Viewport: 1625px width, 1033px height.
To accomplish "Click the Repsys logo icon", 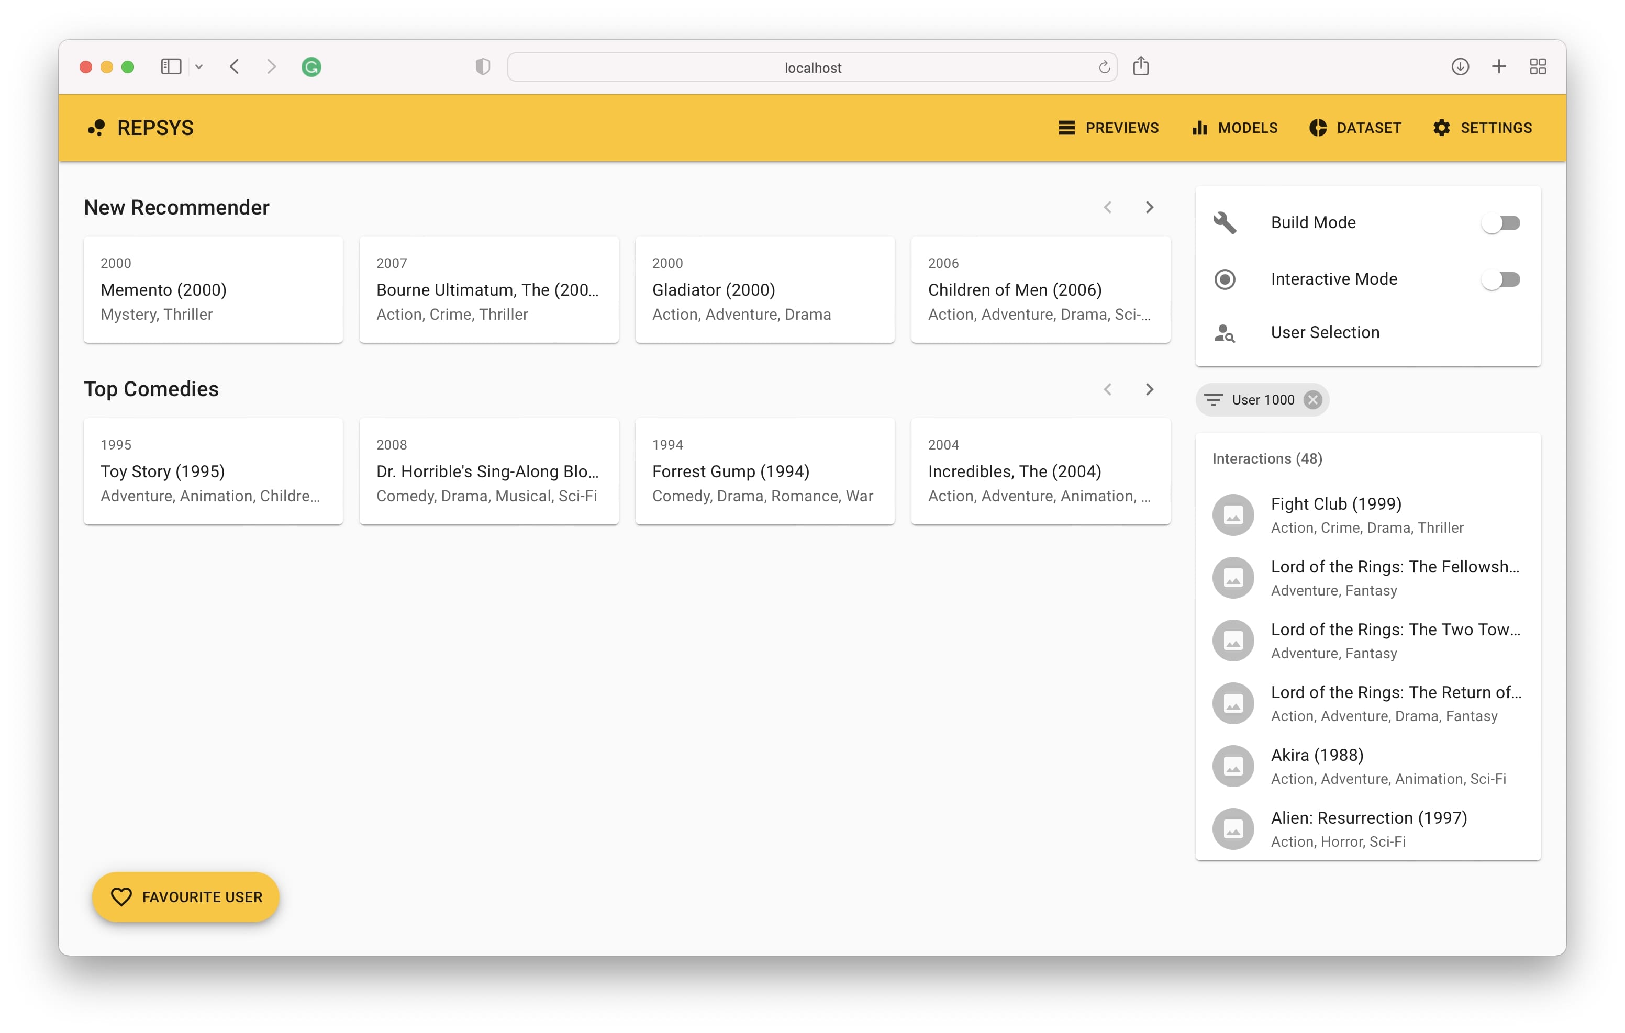I will 96,128.
